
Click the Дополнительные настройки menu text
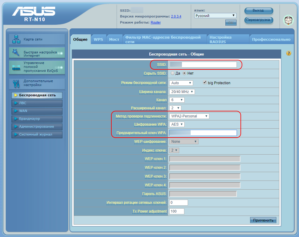pyautogui.click(x=38, y=83)
